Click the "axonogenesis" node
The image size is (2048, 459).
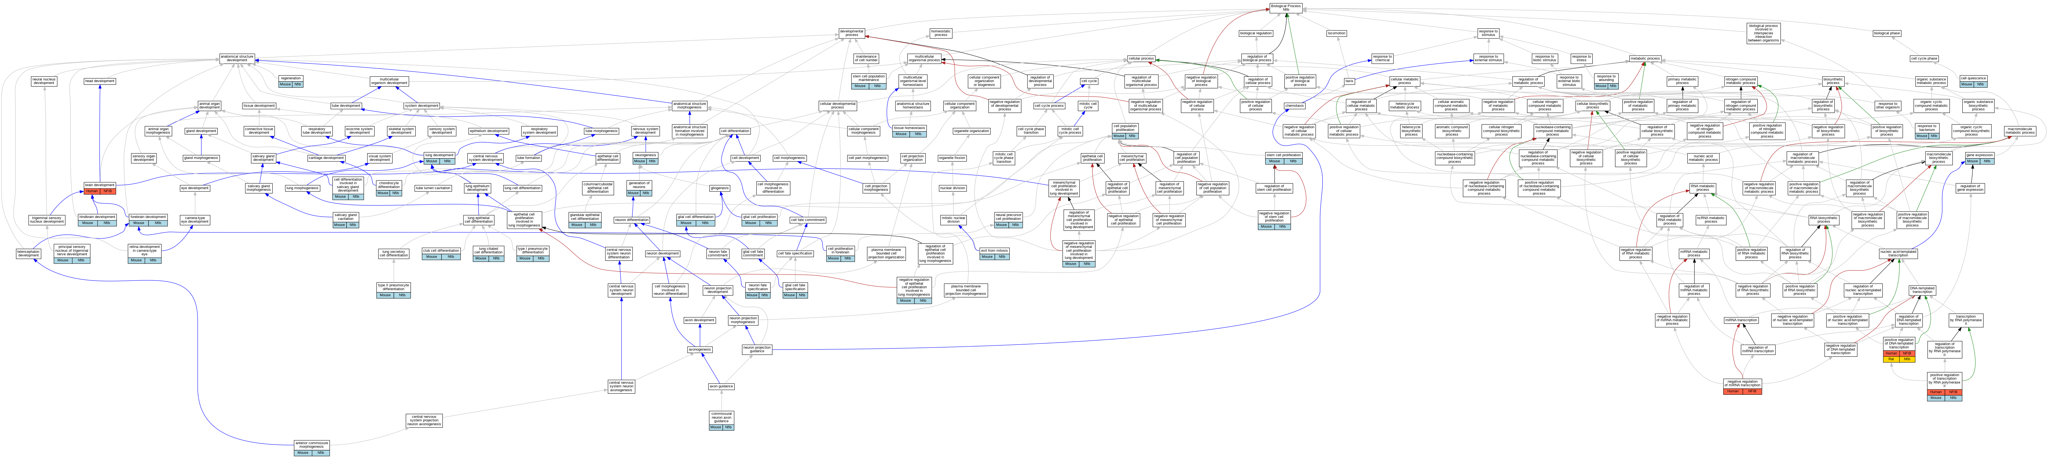click(x=700, y=349)
